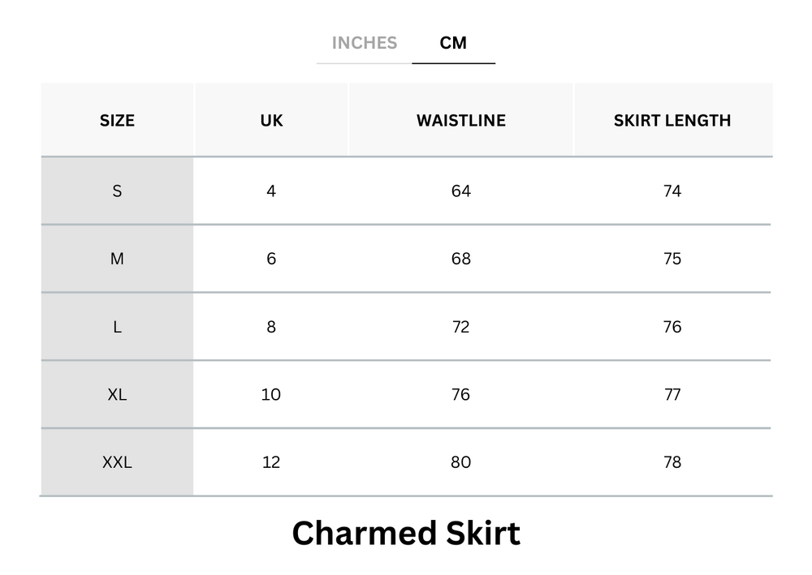
Task: Click the waistline value 80 cell
Action: point(461,462)
